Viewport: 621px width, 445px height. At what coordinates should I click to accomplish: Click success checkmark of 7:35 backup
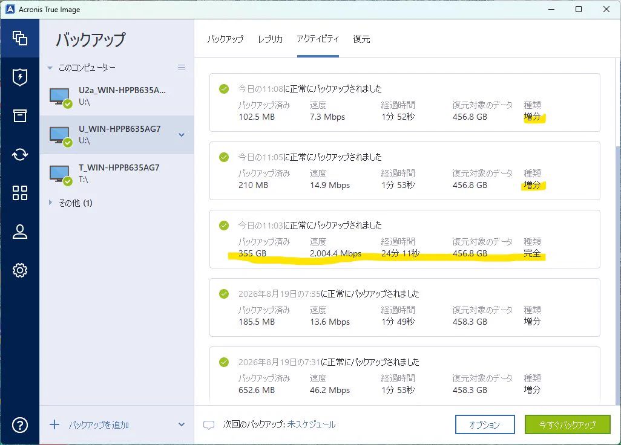(224, 293)
